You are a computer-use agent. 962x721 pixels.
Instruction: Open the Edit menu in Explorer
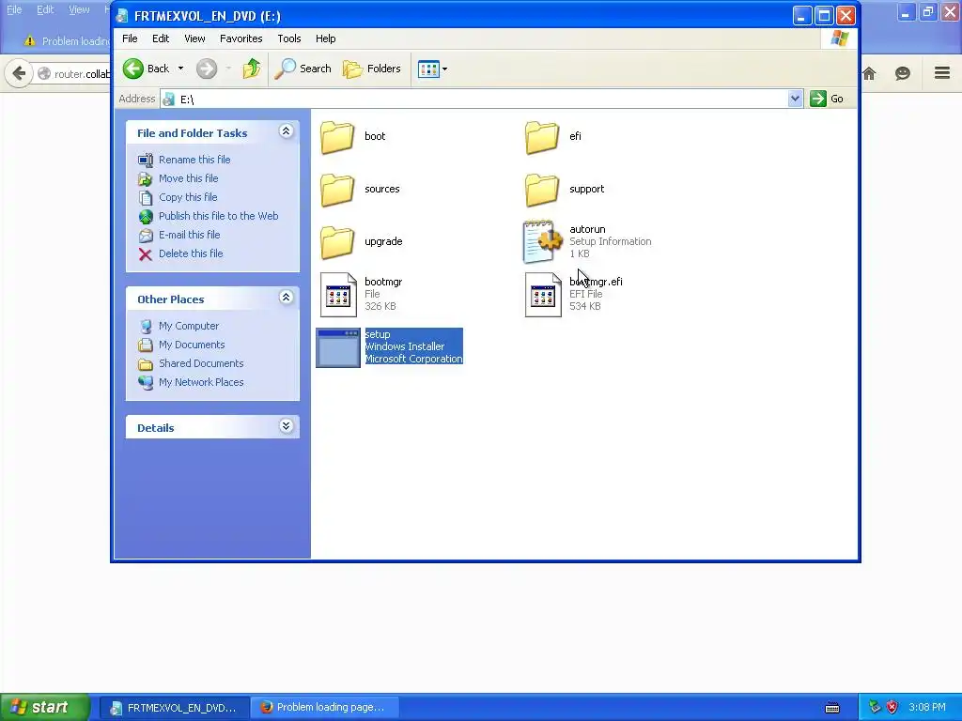click(161, 38)
